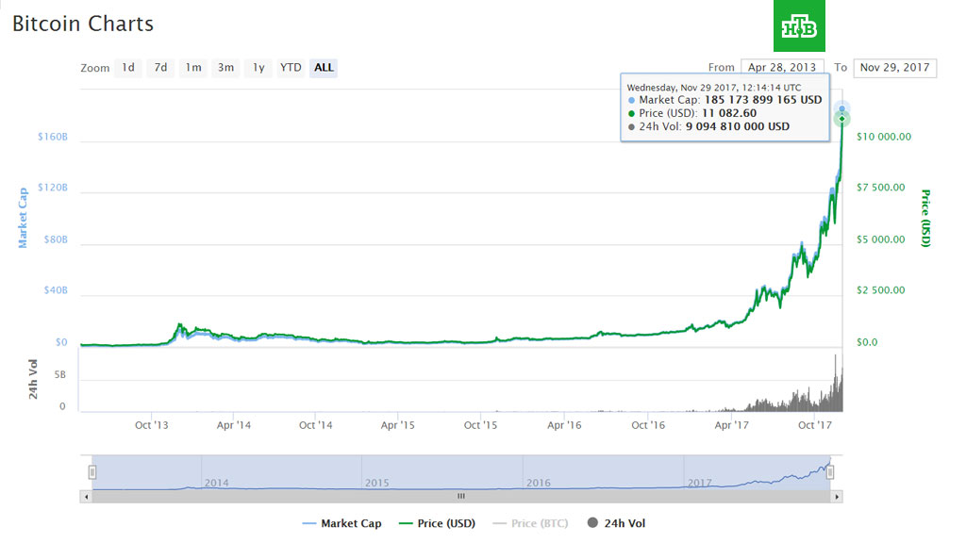Set zoom to 3m range
The width and height of the screenshot is (966, 543).
tap(225, 68)
